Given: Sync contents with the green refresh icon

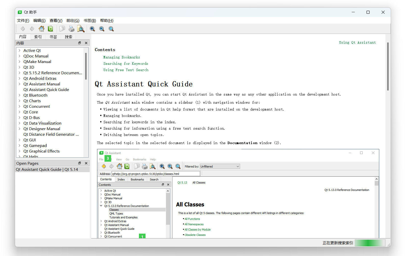Looking at the screenshot, I should [x=50, y=29].
